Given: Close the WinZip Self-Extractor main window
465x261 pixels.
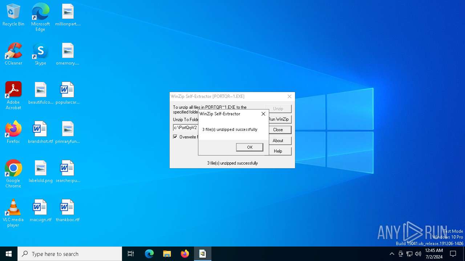Looking at the screenshot, I should 290,96.
